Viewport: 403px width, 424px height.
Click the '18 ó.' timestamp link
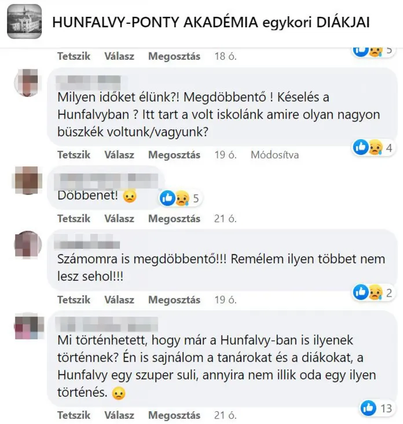tap(225, 56)
